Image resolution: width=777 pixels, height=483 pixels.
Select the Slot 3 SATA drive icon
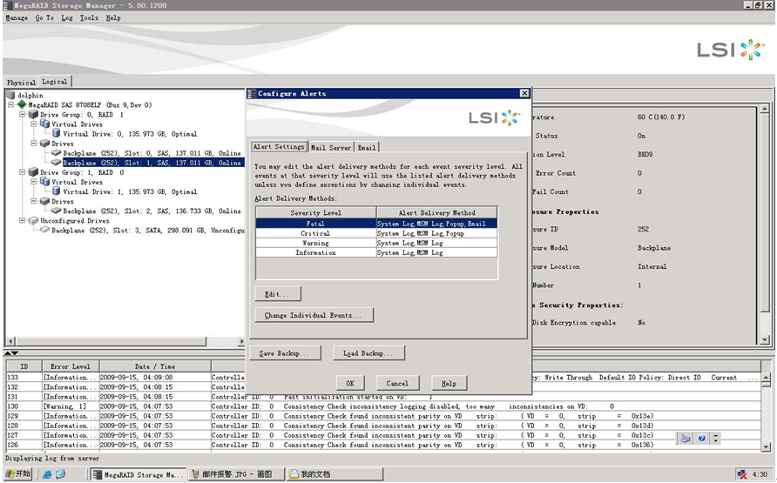coord(44,231)
